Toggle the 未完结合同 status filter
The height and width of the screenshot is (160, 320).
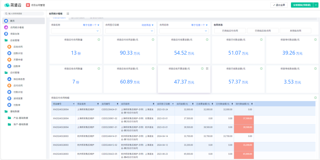click(x=295, y=31)
